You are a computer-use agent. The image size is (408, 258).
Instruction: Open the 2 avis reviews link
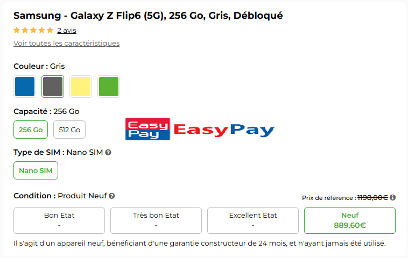(x=67, y=31)
